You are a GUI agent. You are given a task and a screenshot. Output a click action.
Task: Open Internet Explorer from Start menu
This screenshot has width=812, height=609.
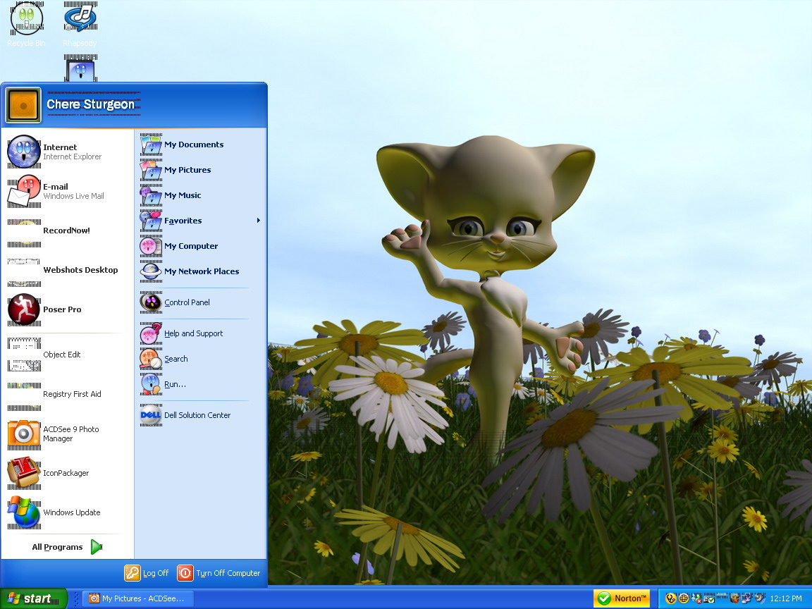tap(54, 152)
